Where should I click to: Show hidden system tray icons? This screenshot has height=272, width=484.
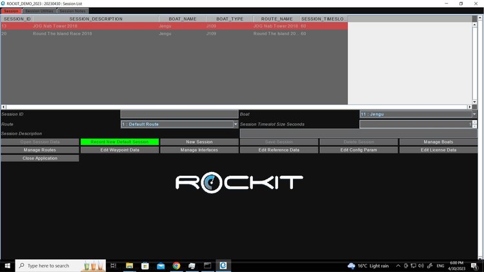tap(398, 266)
